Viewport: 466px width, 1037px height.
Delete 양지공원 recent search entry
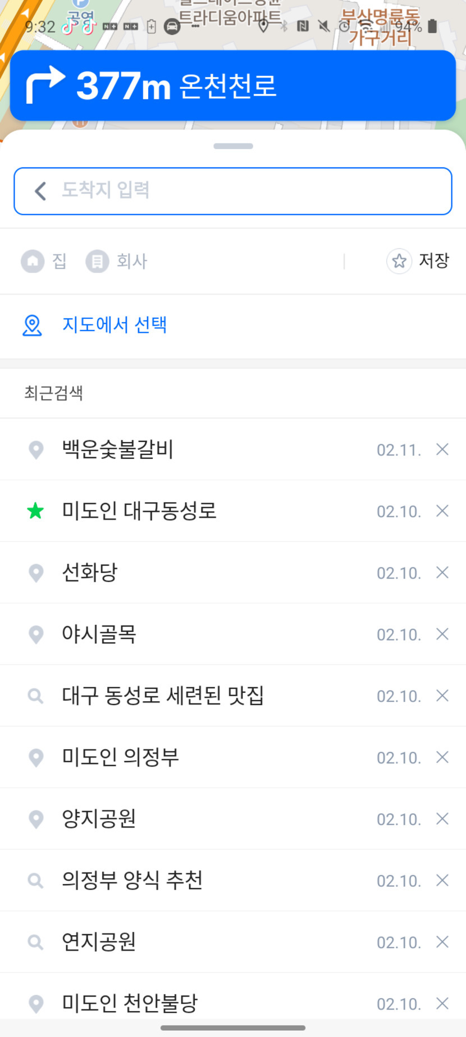(442, 819)
